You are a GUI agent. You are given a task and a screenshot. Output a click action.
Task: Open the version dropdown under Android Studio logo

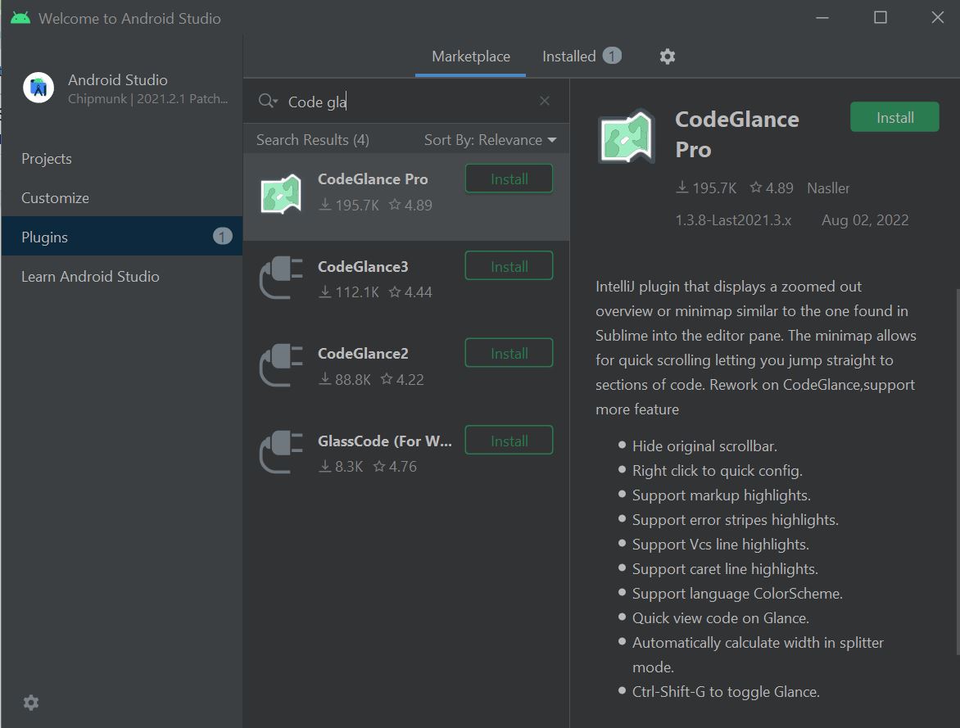click(x=146, y=98)
